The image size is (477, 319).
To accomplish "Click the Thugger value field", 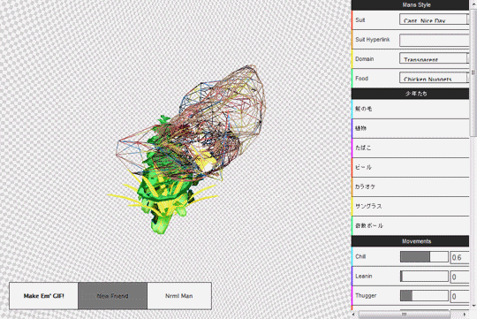I will click(459, 296).
